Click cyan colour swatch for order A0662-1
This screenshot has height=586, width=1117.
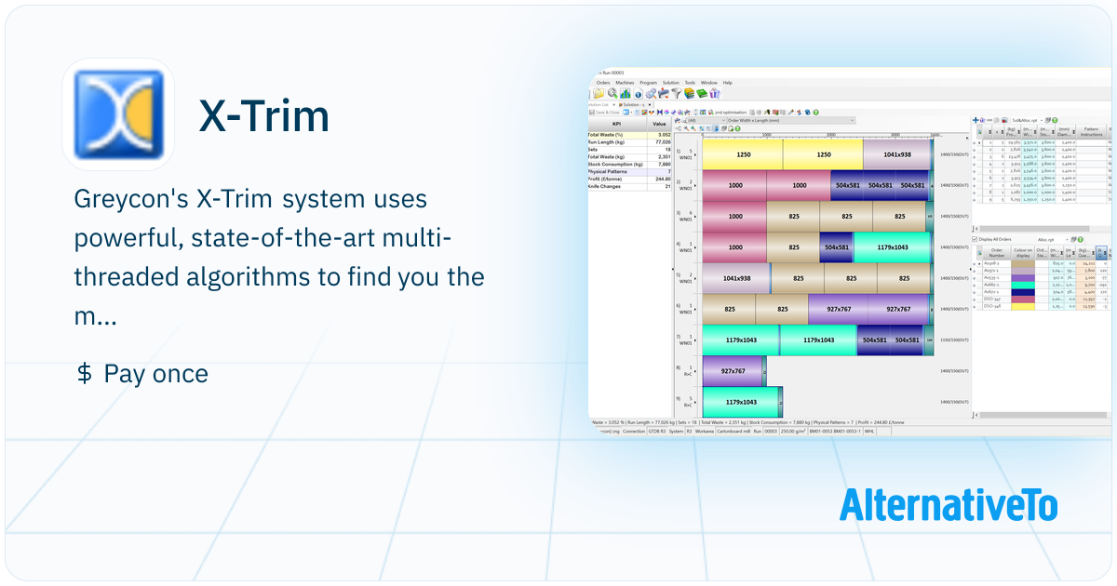coord(1023,285)
